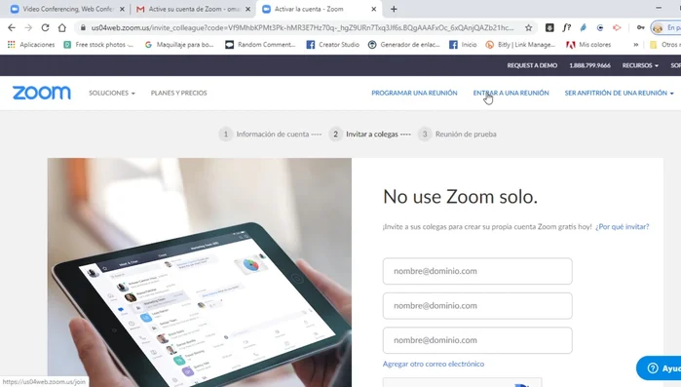
Task: Expand SER ANFITRIÓN DE UNA REUNIÓN dropdown
Action: click(619, 93)
